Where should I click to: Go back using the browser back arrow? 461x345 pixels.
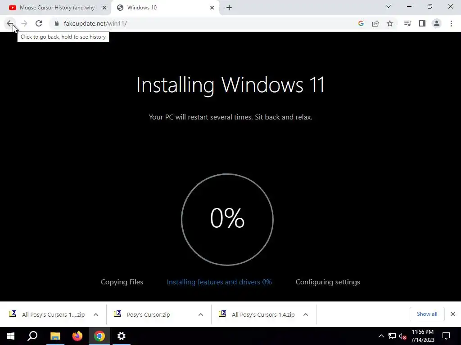click(x=10, y=23)
